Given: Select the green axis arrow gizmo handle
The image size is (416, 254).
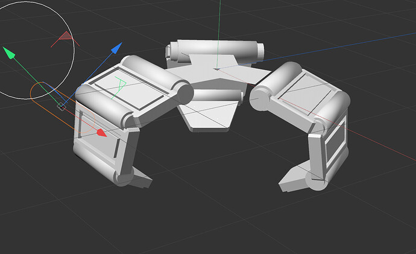Looking at the screenshot, I should click(8, 52).
